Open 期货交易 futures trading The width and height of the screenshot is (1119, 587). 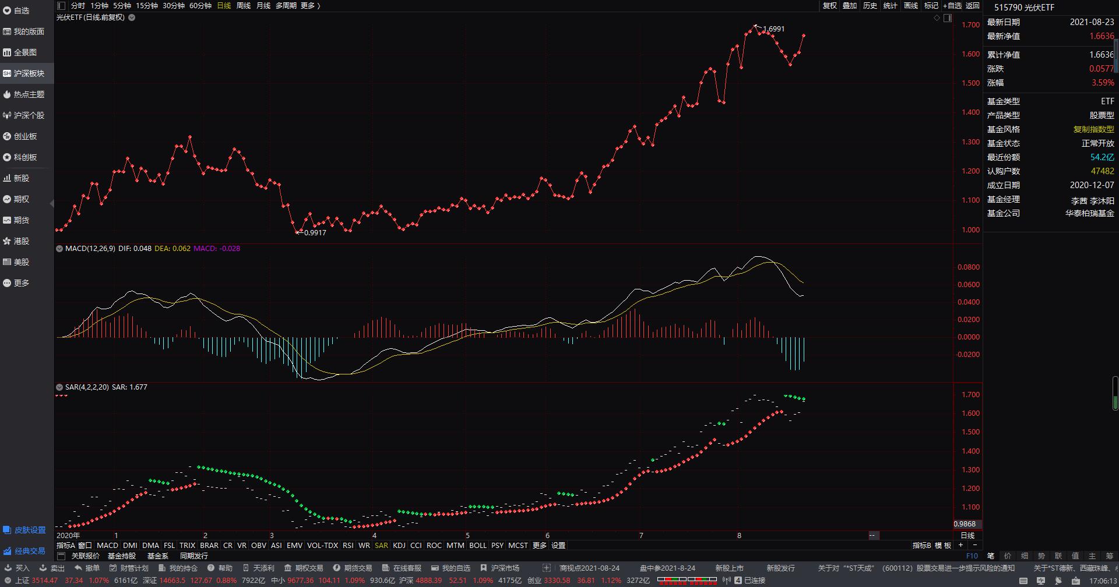pyautogui.click(x=353, y=568)
